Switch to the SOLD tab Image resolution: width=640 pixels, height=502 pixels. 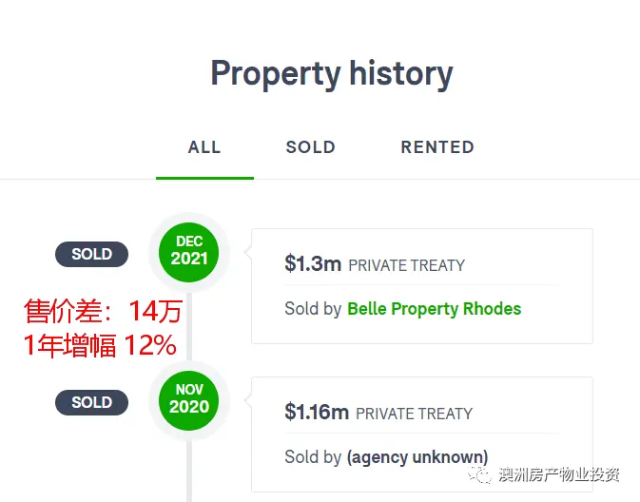click(311, 147)
